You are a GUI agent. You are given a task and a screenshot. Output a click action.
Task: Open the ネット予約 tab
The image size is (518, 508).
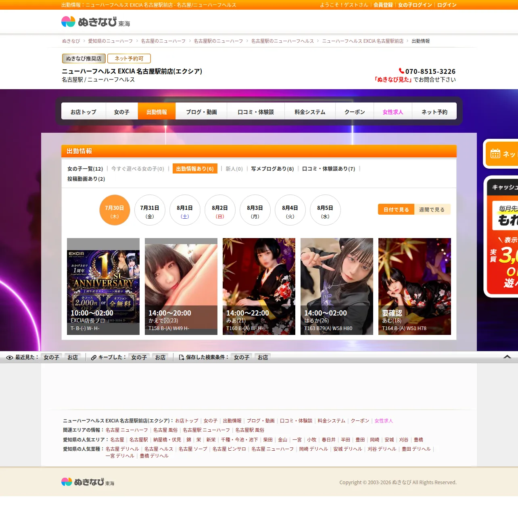tap(434, 112)
